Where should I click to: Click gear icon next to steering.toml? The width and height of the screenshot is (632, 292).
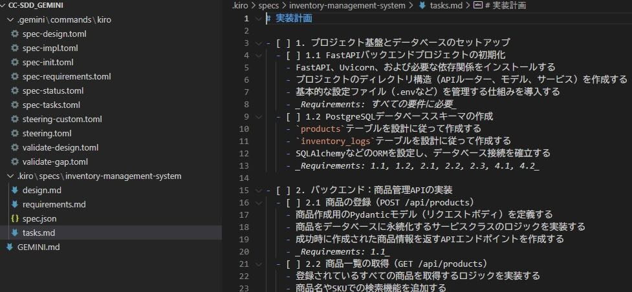click(x=15, y=133)
